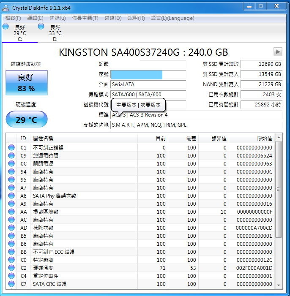
Task: Open the 磁碟(D) menu
Action: [x=113, y=18]
